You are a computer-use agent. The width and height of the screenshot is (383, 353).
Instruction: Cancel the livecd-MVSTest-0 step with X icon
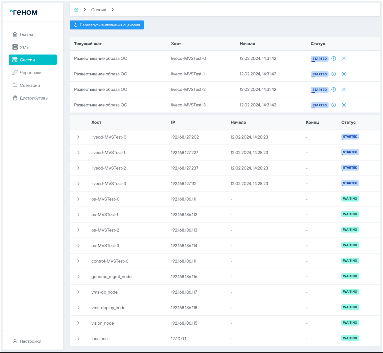tap(344, 59)
